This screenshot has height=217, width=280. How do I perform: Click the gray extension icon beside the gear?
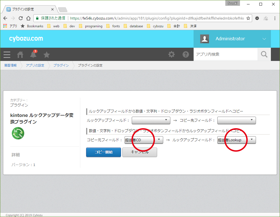266,18
